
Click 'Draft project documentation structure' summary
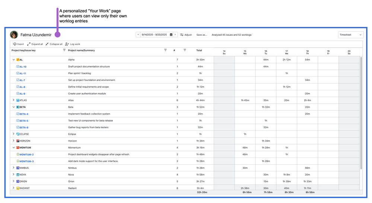89,66
